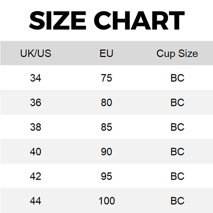213x213 pixels.
Task: Click the EU size 75 cell
Action: (106, 78)
